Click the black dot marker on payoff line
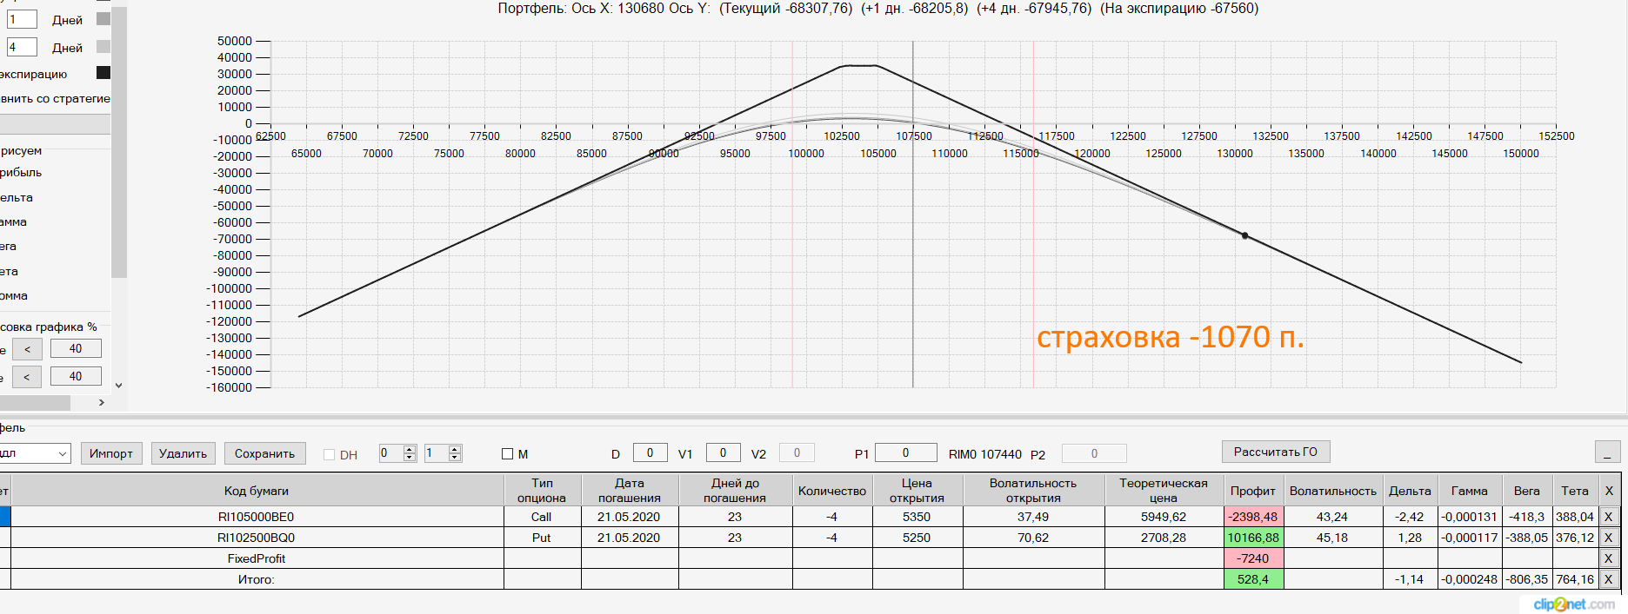 (x=1244, y=235)
